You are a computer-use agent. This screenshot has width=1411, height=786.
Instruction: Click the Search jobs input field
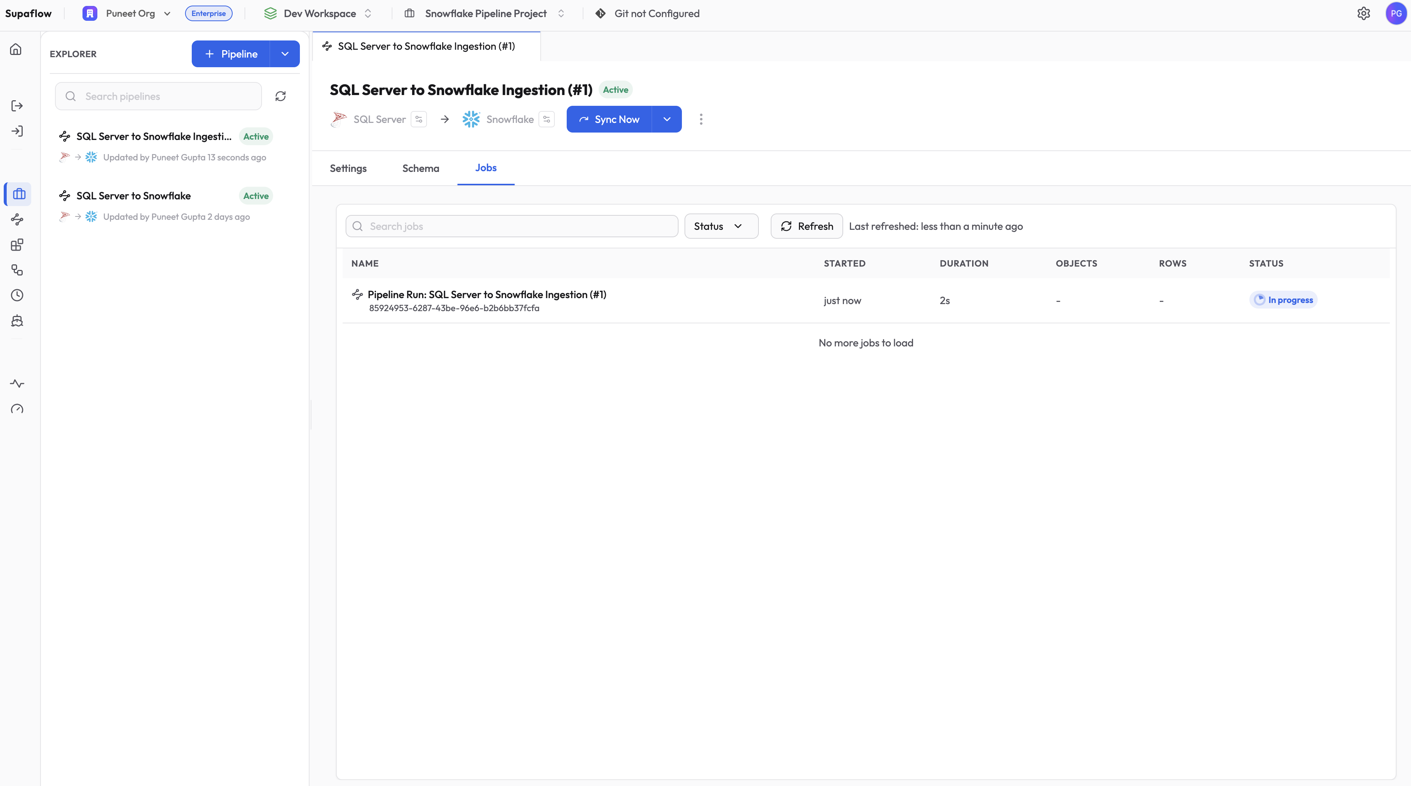512,226
